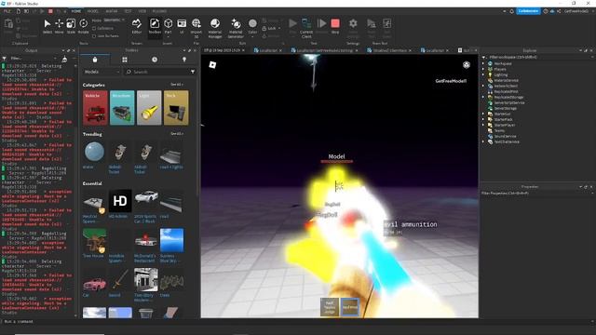Screen dimensions: 596x335
Task: Open the Toolbox search filter options icon
Action: 193,72
